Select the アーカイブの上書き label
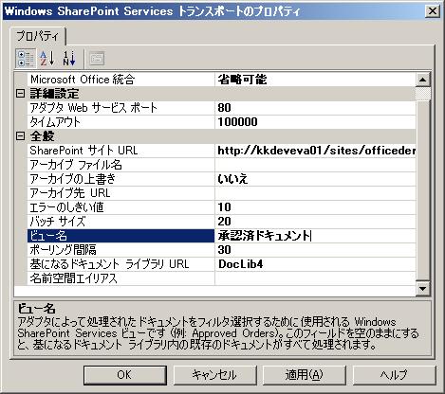 (x=121, y=179)
